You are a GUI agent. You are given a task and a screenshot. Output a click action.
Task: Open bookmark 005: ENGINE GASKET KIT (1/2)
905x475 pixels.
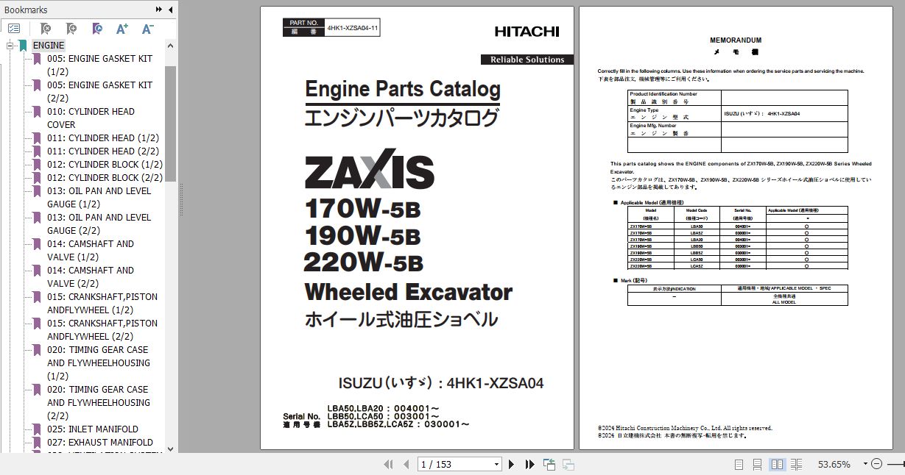[100, 65]
